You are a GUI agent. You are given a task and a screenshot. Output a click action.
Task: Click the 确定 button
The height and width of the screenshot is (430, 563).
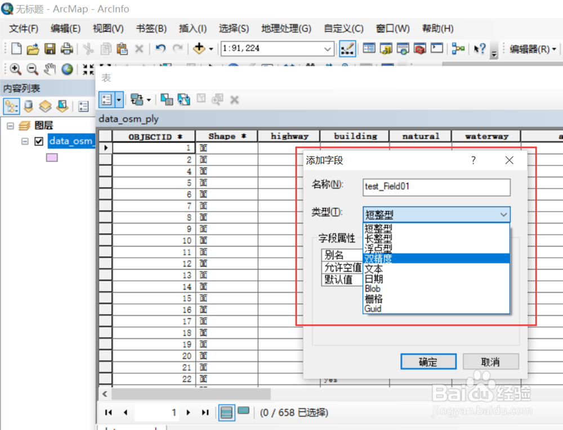[428, 361]
